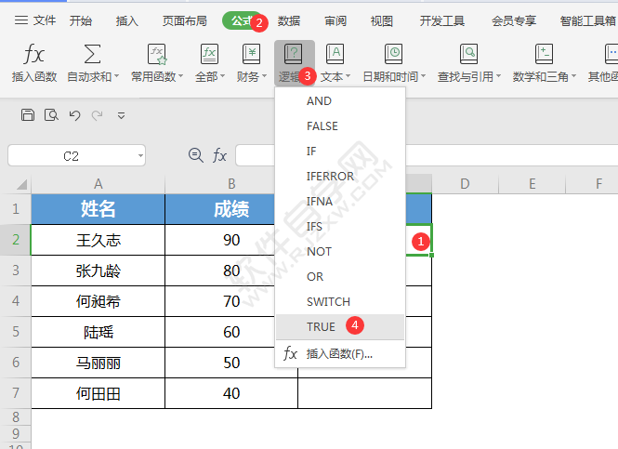Viewport: 618px width, 449px height.
Task: Open the 日期和时间 functions icon
Action: pos(393,54)
